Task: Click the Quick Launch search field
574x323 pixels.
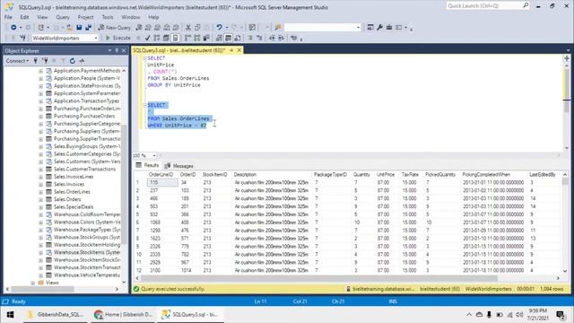Action: tap(488, 5)
